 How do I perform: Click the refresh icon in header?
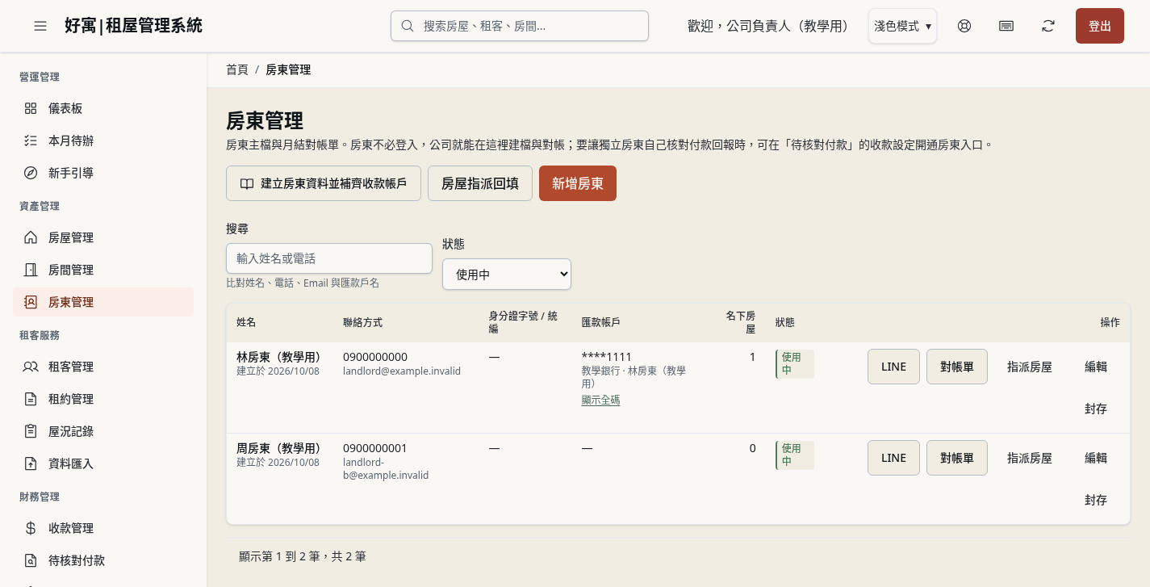(x=1048, y=26)
